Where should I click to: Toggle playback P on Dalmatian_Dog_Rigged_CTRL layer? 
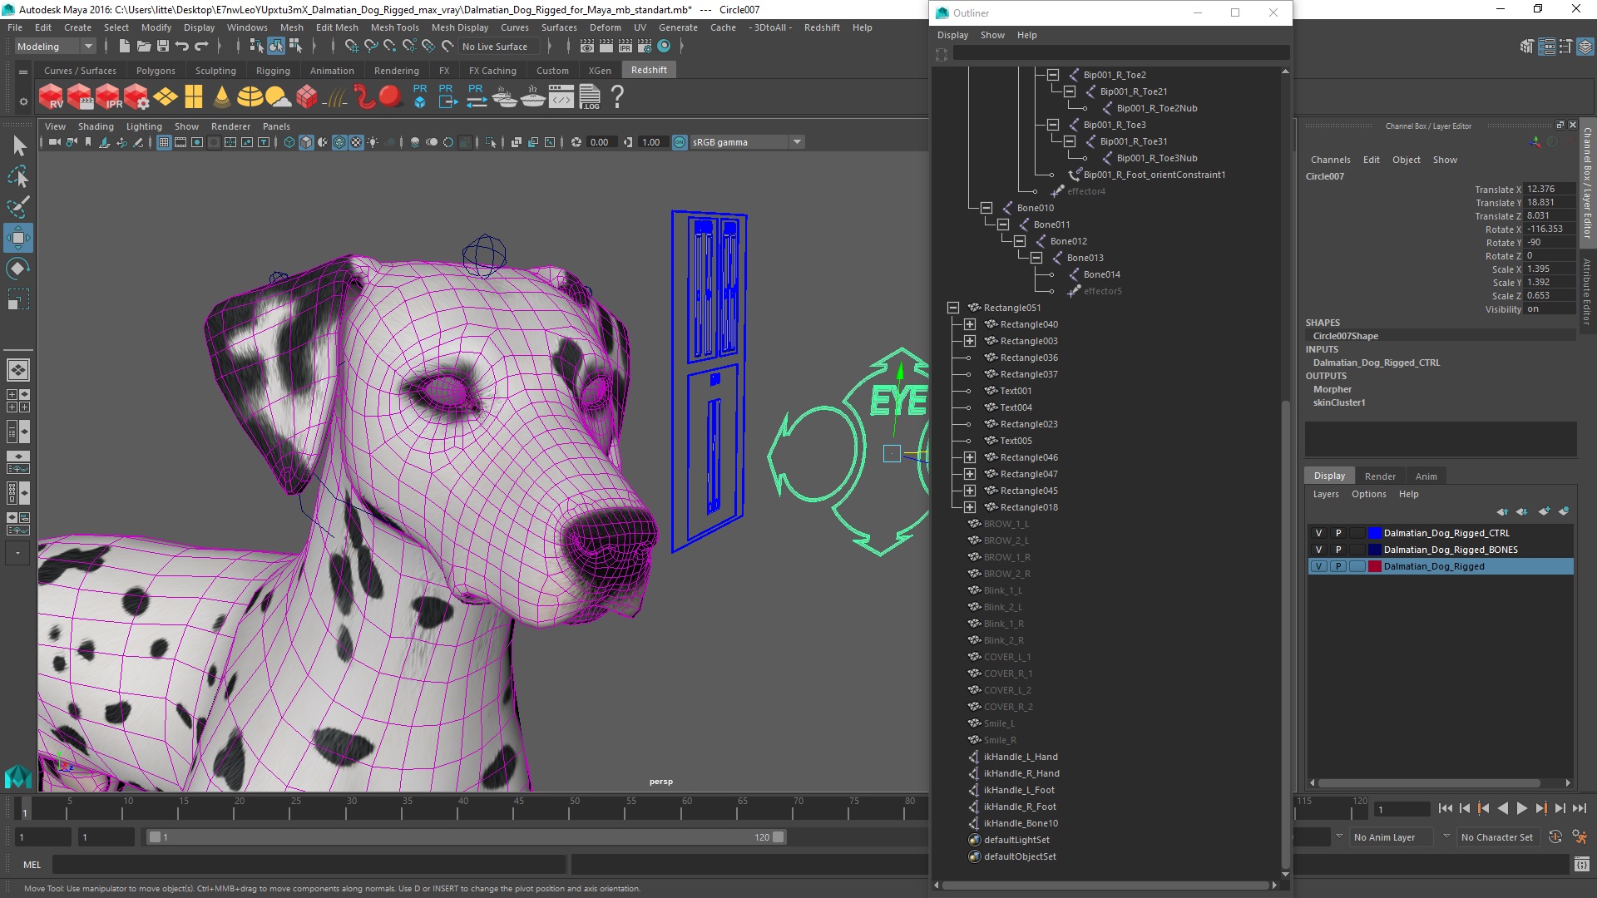1338,533
